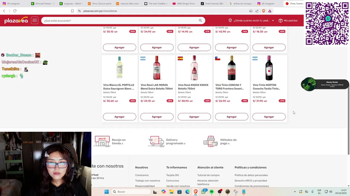Open Copilot from the taskbar

[x=164, y=192]
